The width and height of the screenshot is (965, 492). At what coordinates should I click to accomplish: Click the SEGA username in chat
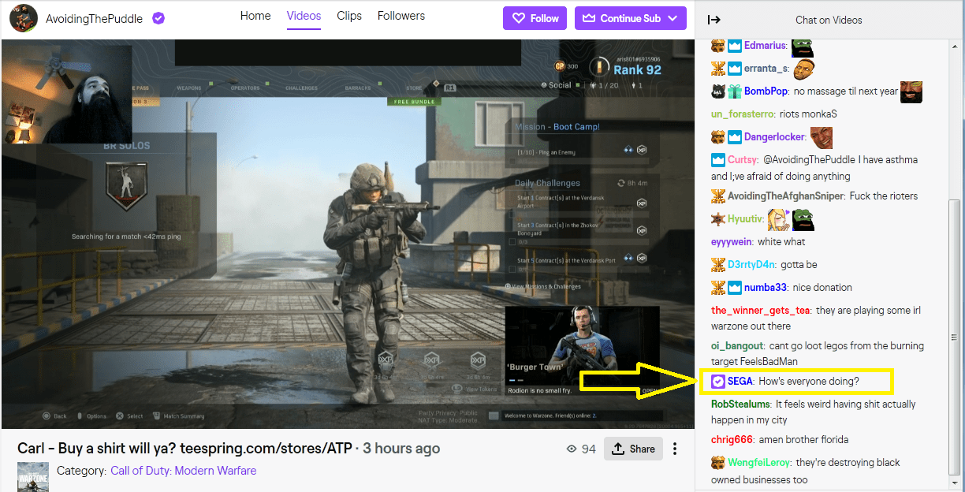click(x=740, y=382)
